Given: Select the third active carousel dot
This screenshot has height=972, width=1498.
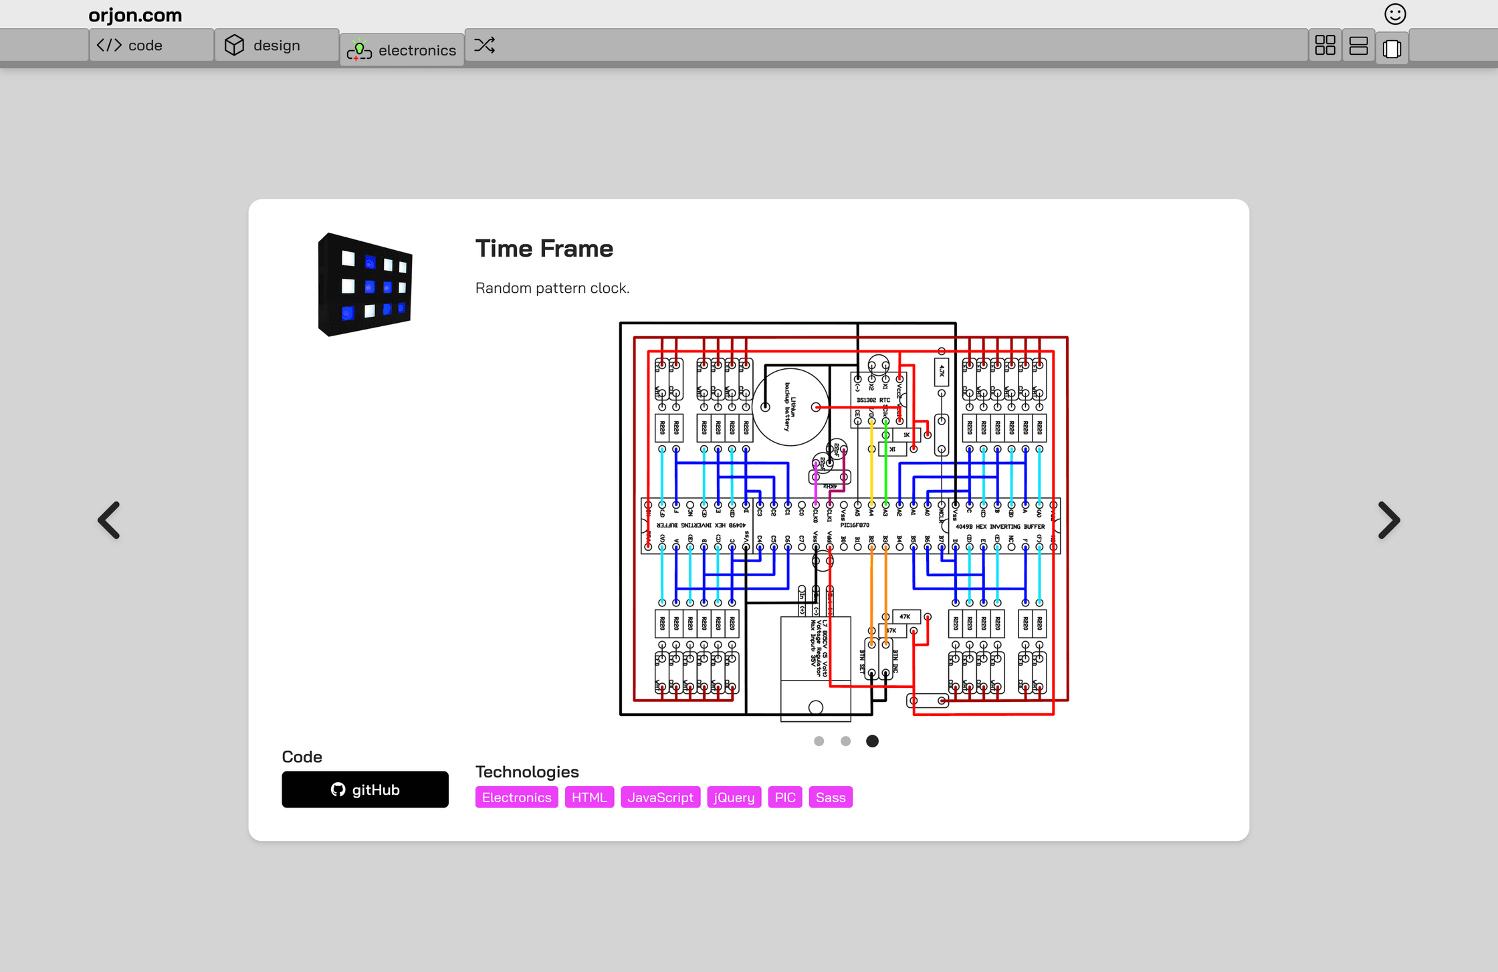Looking at the screenshot, I should [x=872, y=741].
